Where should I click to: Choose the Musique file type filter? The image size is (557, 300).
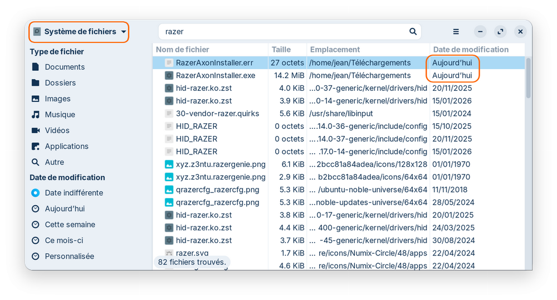point(60,114)
